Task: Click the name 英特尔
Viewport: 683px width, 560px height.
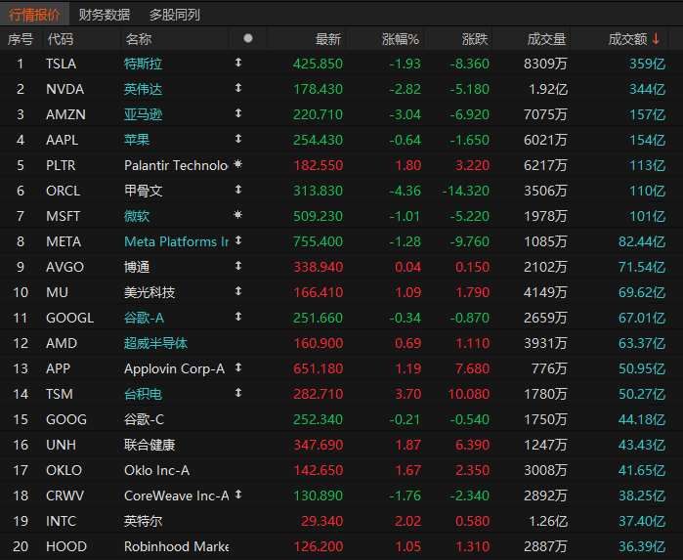Action: [x=143, y=521]
